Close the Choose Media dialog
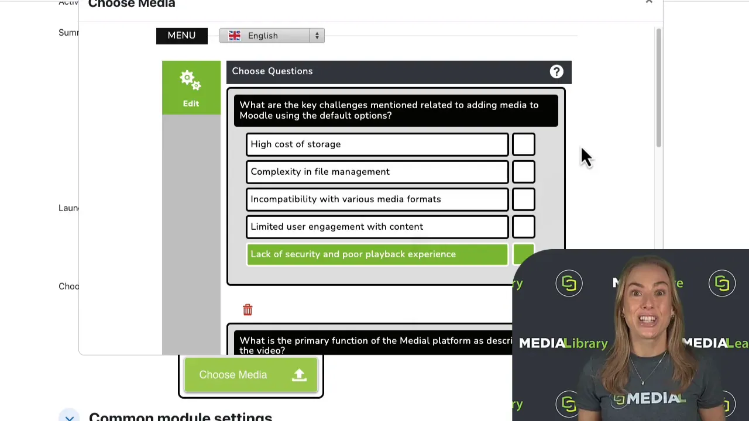 [x=649, y=2]
